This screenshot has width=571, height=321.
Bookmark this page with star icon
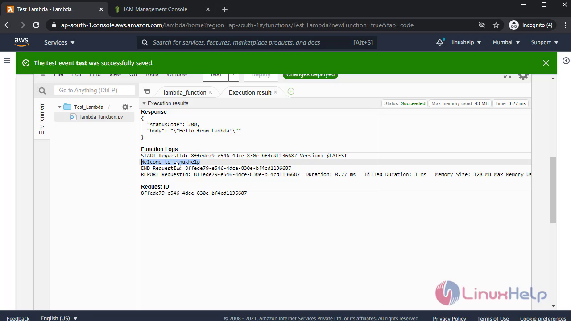(496, 25)
